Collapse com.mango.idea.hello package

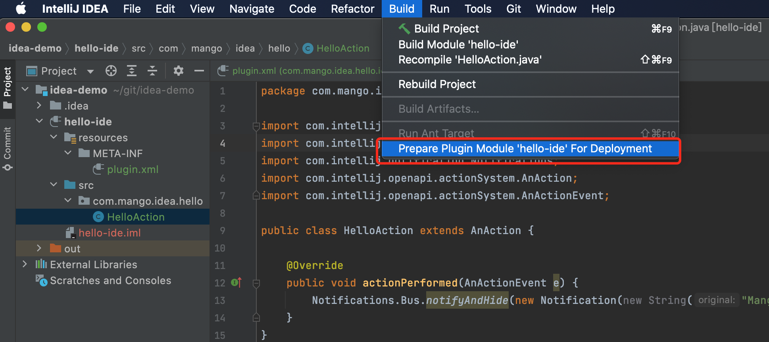68,201
